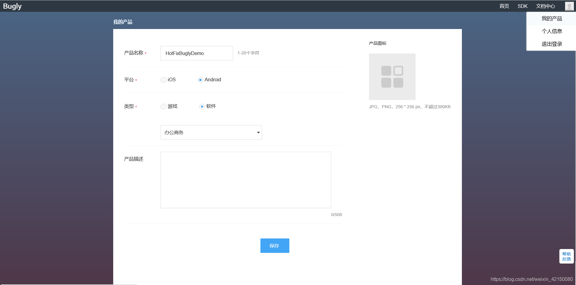Select 我的产品 from the user menu
This screenshot has height=285, width=576.
[x=551, y=19]
